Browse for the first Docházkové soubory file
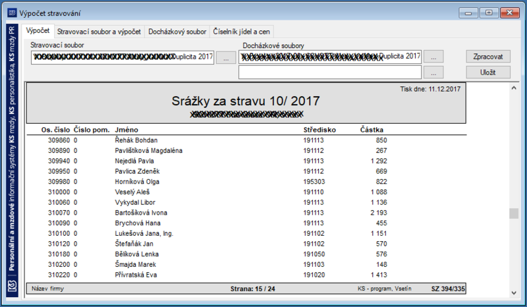Viewport: 527px width, 307px height. 433,57
